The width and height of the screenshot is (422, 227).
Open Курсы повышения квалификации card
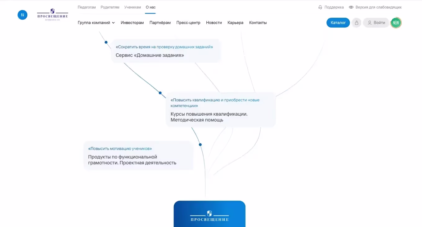(221, 109)
